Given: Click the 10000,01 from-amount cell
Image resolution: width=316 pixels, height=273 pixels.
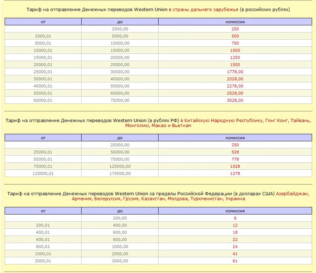Looking at the screenshot, I should click(43, 50).
